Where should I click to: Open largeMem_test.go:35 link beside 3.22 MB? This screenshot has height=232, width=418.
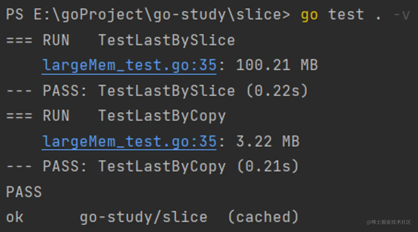129,142
